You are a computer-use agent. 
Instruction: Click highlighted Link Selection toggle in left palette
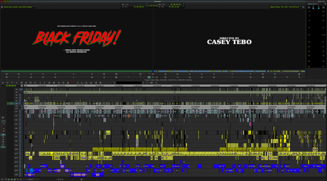pyautogui.click(x=4, y=134)
